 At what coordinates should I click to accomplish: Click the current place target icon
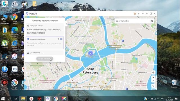click(28, 26)
